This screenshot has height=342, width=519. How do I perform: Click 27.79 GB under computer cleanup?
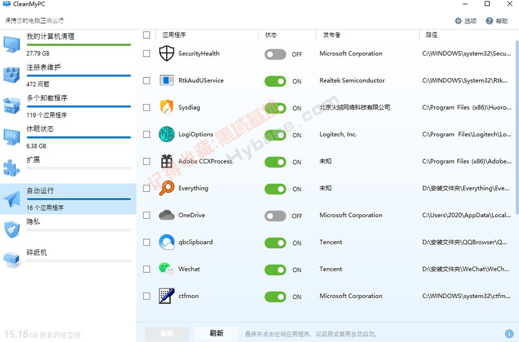pyautogui.click(x=37, y=53)
